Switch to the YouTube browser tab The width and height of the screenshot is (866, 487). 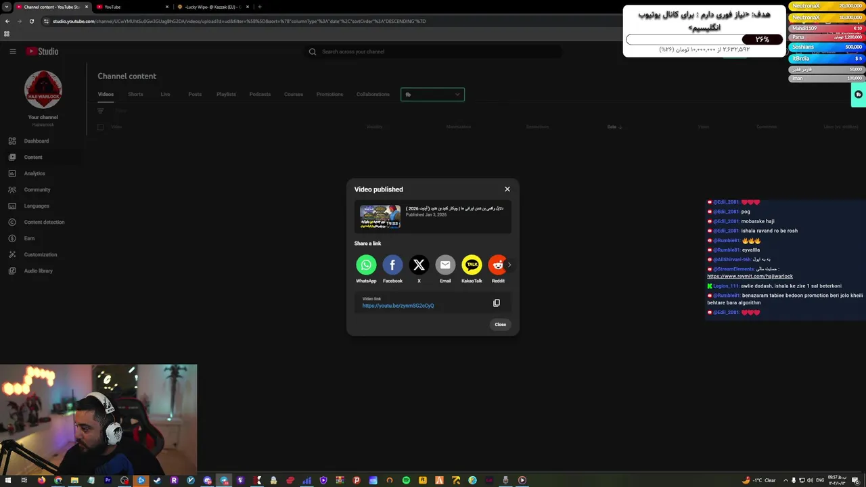point(131,7)
